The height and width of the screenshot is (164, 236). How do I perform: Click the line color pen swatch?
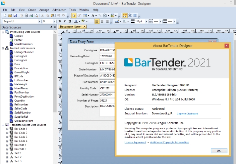point(117,21)
